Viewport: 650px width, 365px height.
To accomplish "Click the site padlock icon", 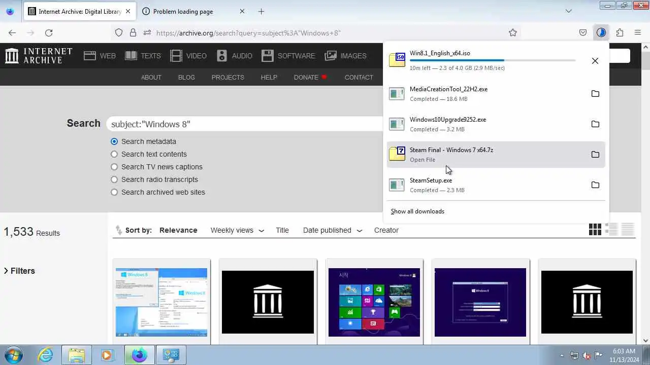I will point(133,32).
